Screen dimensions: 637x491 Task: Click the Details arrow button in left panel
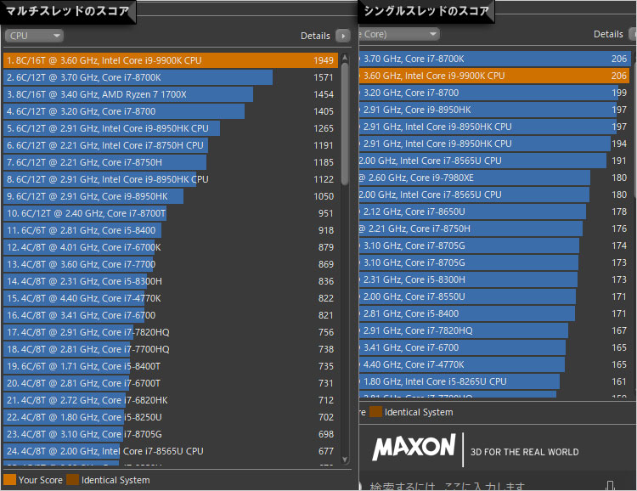click(x=343, y=36)
